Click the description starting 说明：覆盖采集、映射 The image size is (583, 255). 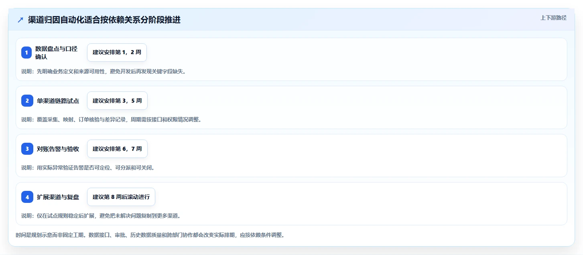coord(111,119)
